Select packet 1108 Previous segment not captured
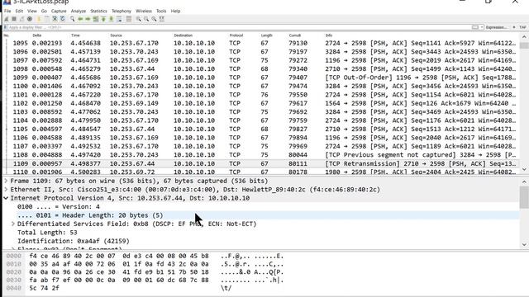The width and height of the screenshot is (529, 297). coord(261,155)
